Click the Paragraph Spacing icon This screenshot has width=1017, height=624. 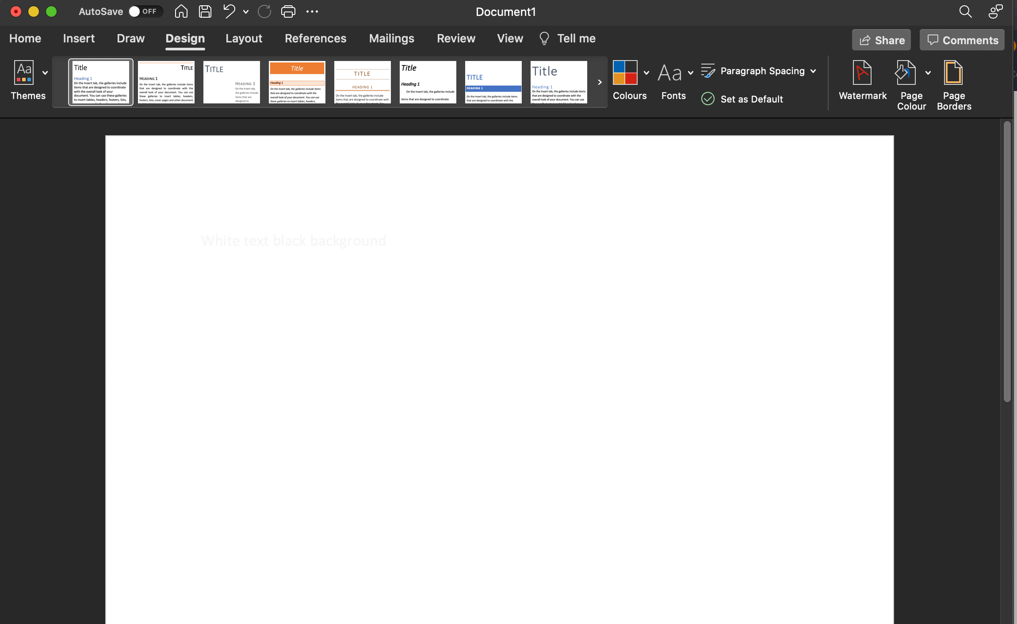click(708, 70)
